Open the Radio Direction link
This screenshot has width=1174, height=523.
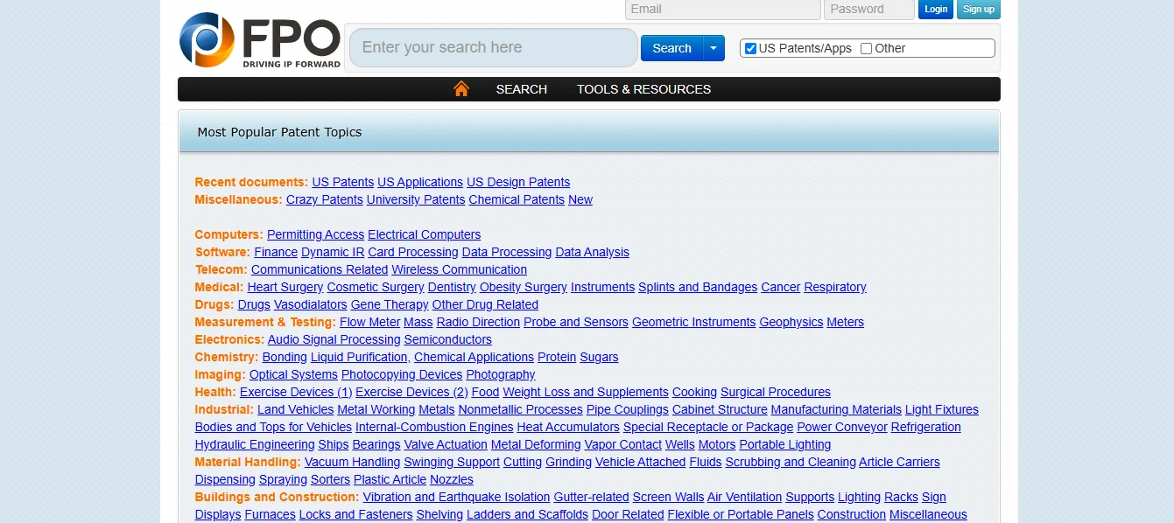click(x=478, y=322)
